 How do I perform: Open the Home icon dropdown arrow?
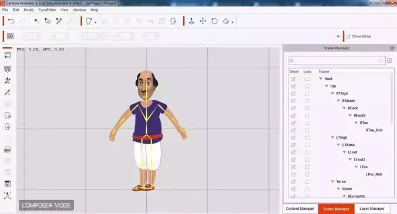pyautogui.click(x=233, y=22)
